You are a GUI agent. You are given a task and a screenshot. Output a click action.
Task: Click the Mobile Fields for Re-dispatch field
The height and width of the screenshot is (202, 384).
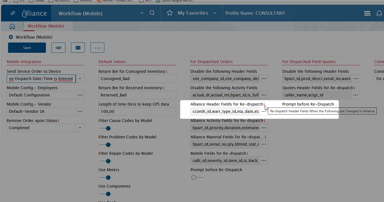pyautogui.click(x=225, y=161)
